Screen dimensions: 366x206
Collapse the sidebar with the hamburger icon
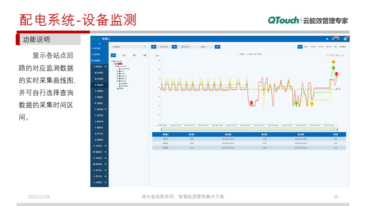pyautogui.click(x=99, y=44)
